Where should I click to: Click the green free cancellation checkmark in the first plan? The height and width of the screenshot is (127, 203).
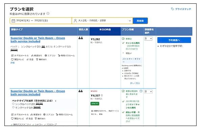point(123,43)
